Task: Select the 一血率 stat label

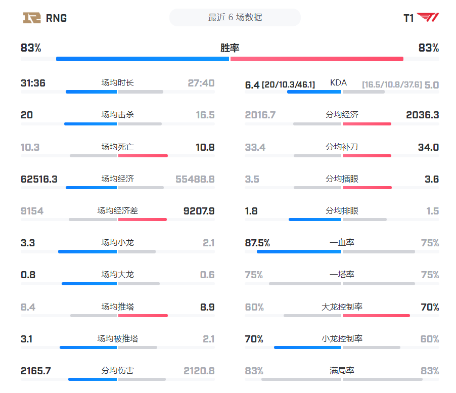Action: (342, 243)
